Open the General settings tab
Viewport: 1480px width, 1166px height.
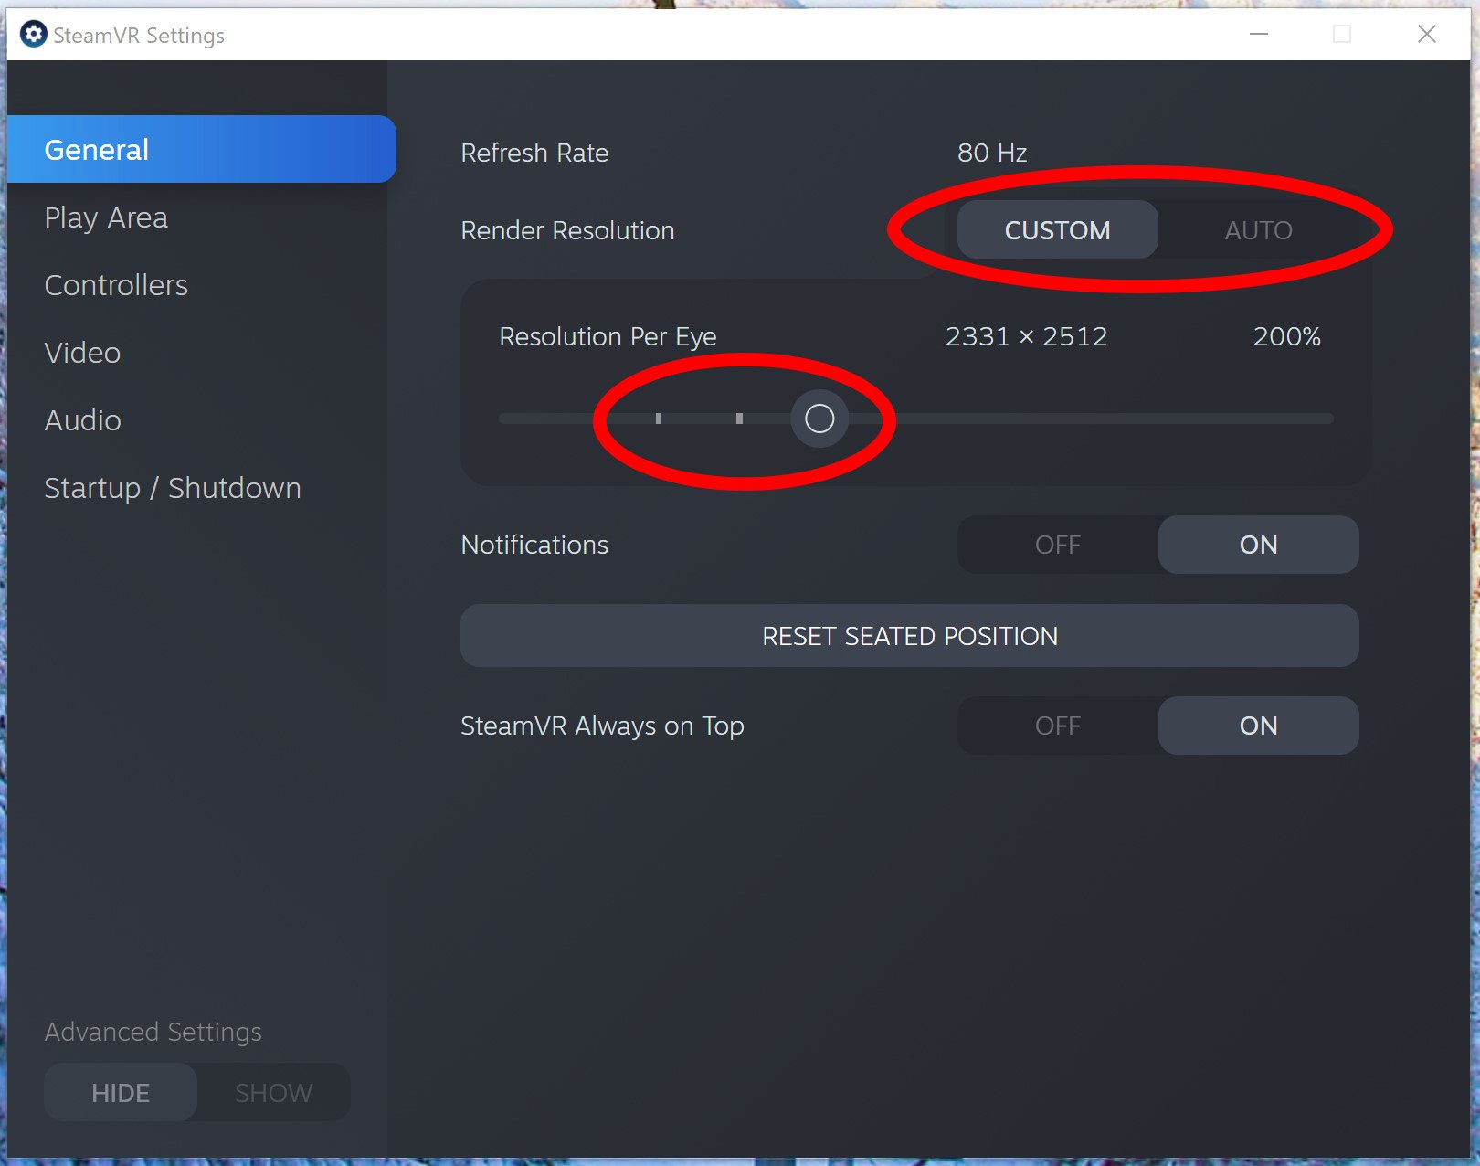[x=201, y=149]
